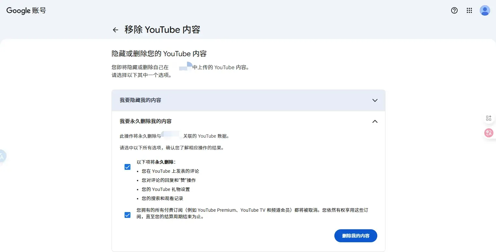
Task: Open the Google apps grid launcher
Action: point(469,10)
